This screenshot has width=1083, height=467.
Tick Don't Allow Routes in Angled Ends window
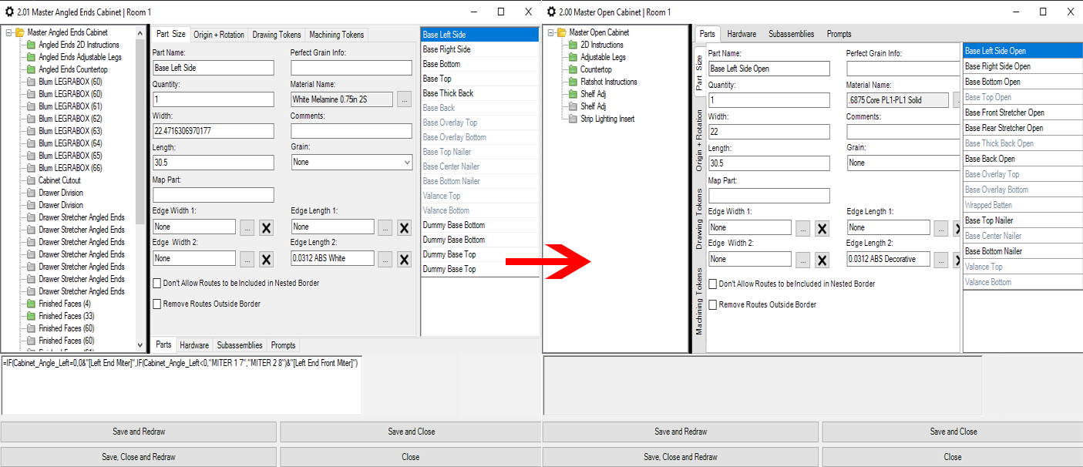(x=157, y=284)
